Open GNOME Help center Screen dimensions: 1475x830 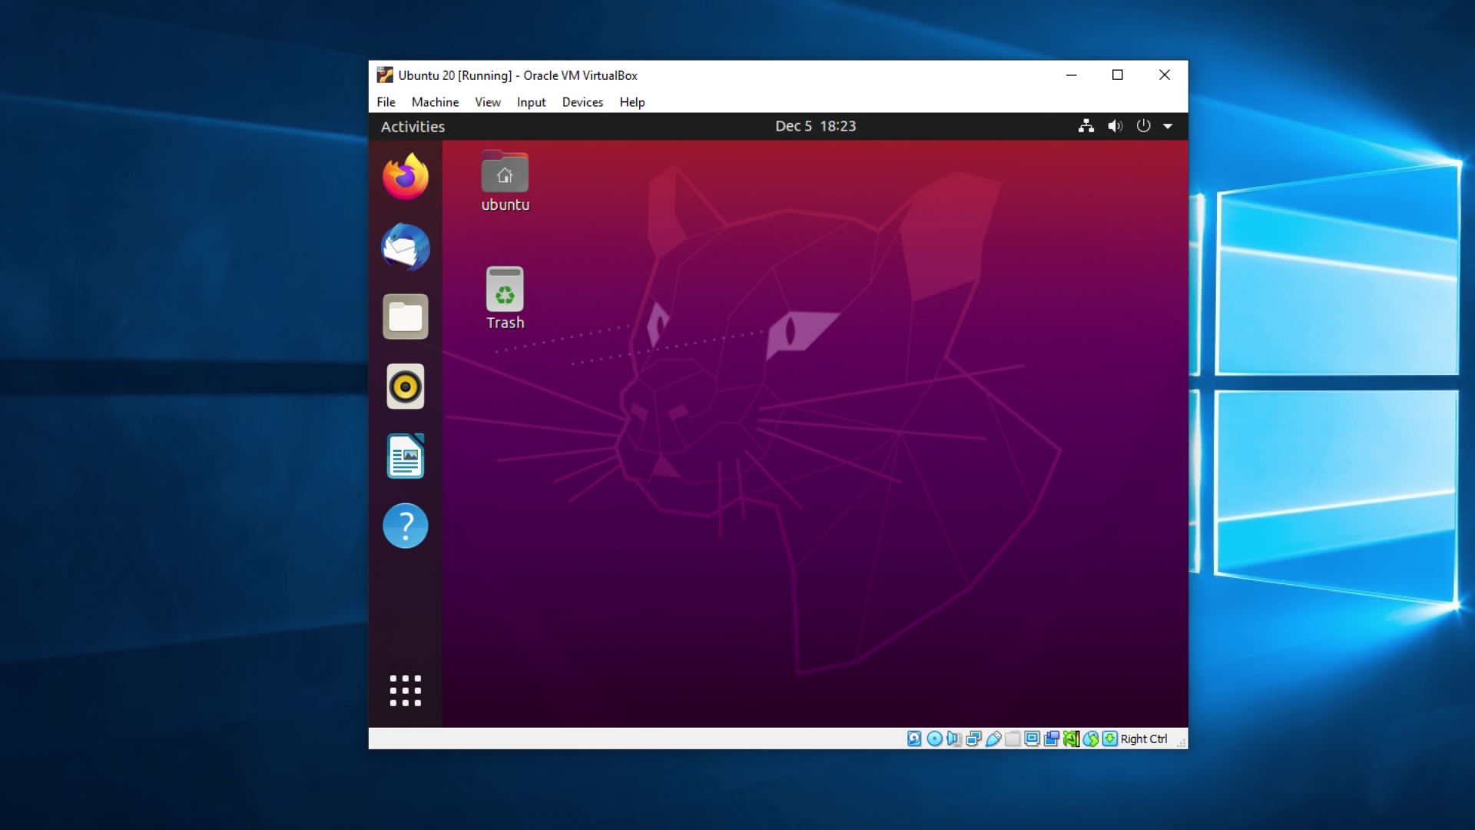point(405,525)
